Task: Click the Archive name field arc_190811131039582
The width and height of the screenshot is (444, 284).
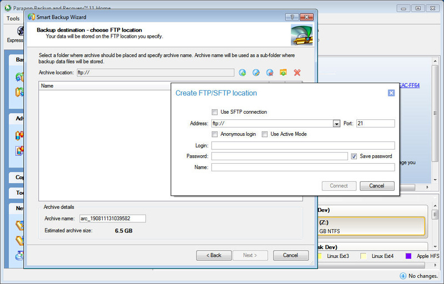Action: (113, 219)
